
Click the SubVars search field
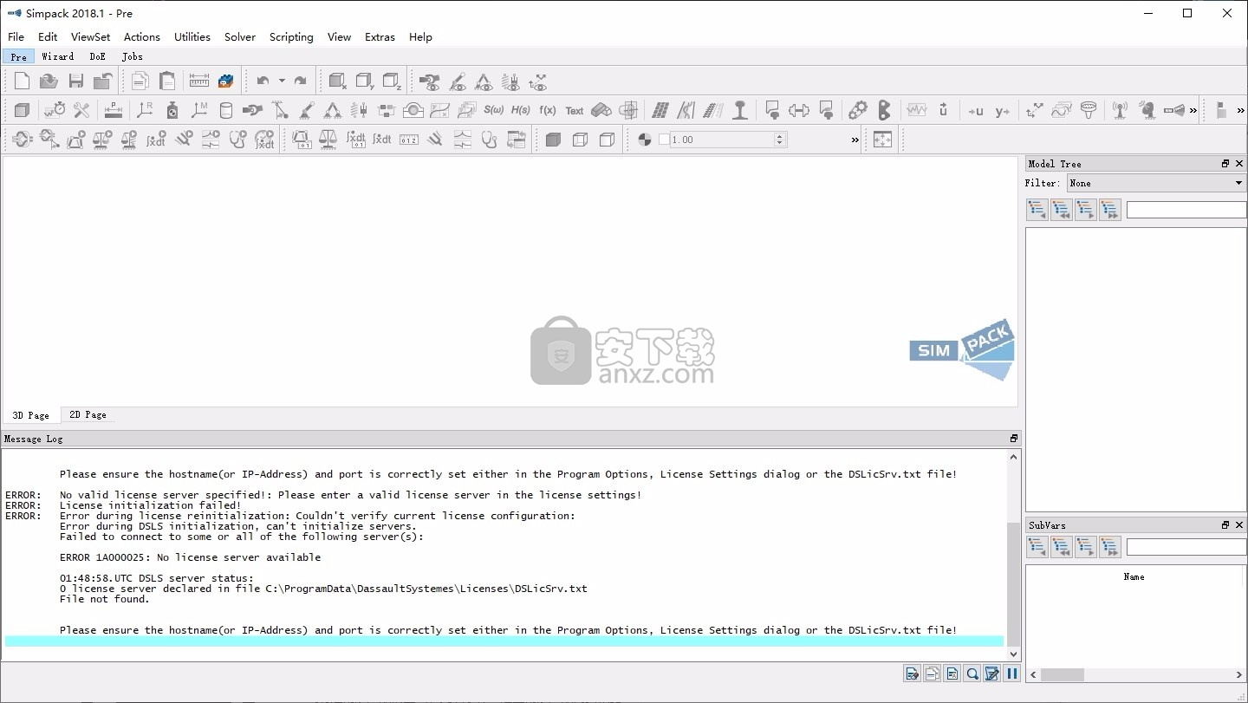point(1186,546)
